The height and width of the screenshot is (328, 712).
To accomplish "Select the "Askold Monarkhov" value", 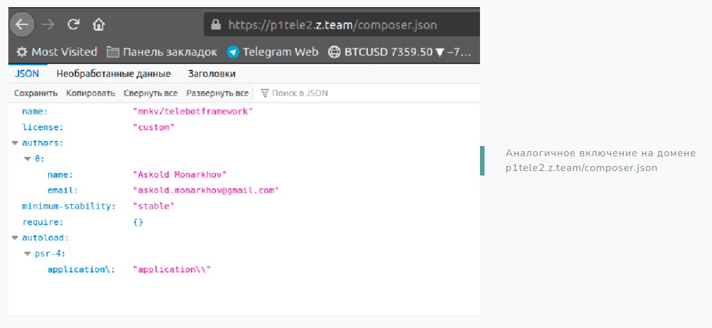I will [179, 175].
